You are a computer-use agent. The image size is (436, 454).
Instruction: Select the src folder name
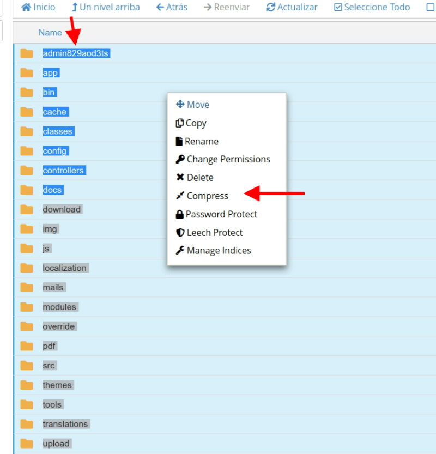point(50,365)
